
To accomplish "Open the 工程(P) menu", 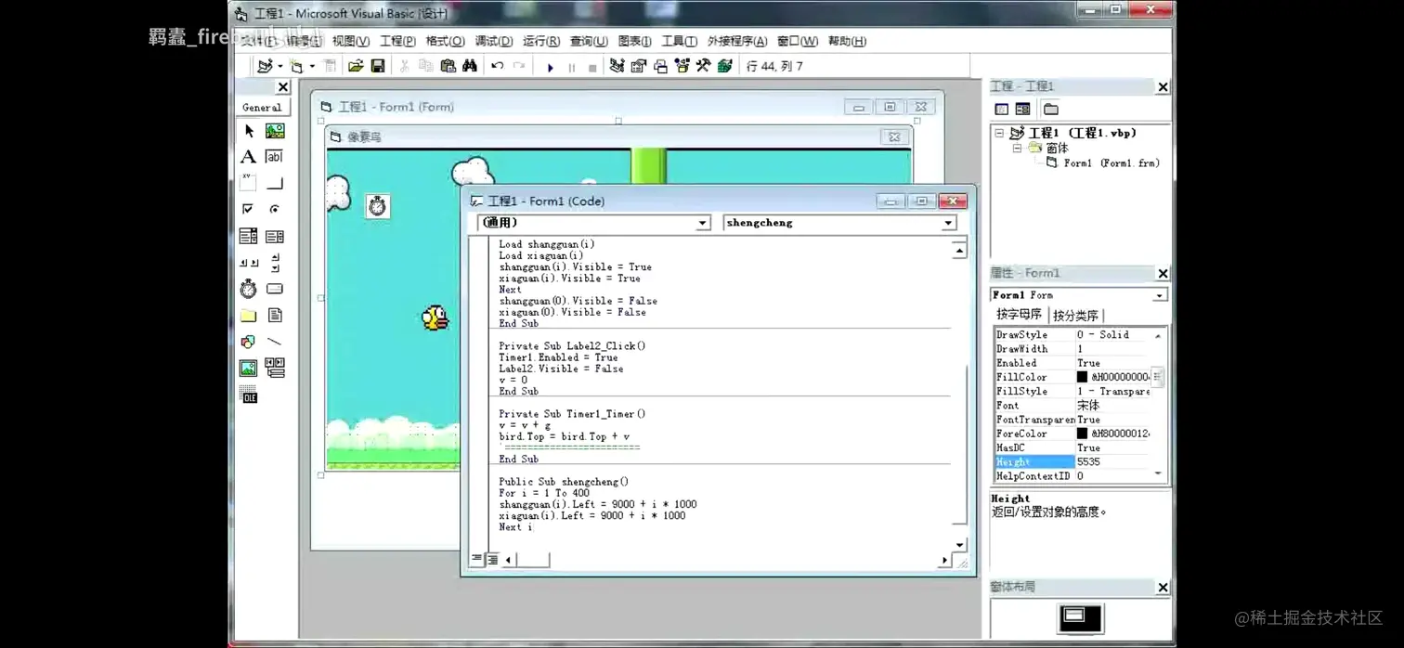I will [397, 41].
